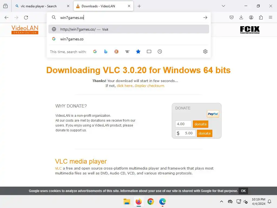The height and width of the screenshot is (208, 277).
Task: Open clock showing 10:19 PM 4/4/2024
Action: (258, 201)
